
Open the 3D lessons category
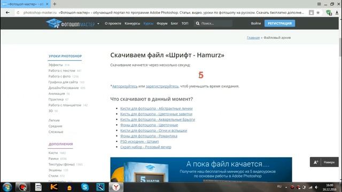51,111
